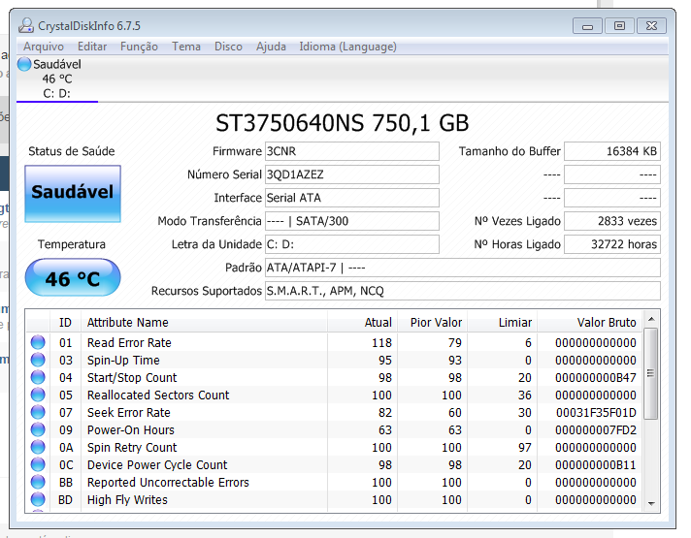Click the Tamanho do Buffer value 16384 KB

612,151
